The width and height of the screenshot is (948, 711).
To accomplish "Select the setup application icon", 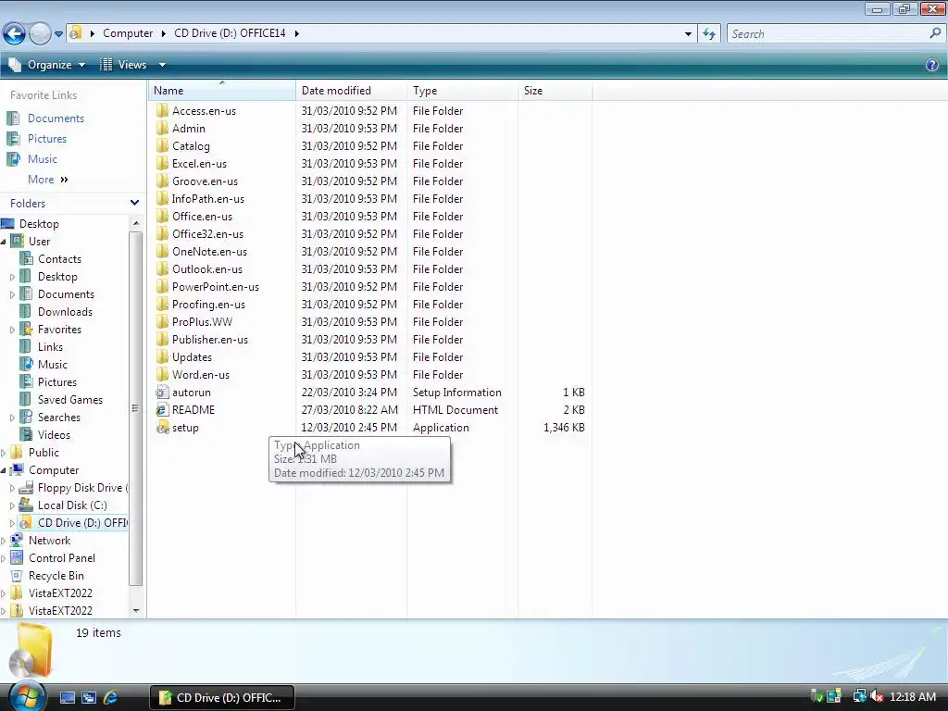I will [x=162, y=428].
